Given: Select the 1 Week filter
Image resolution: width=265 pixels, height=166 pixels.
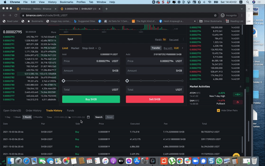Looking at the screenshot, I should pyautogui.click(x=17, y=117).
